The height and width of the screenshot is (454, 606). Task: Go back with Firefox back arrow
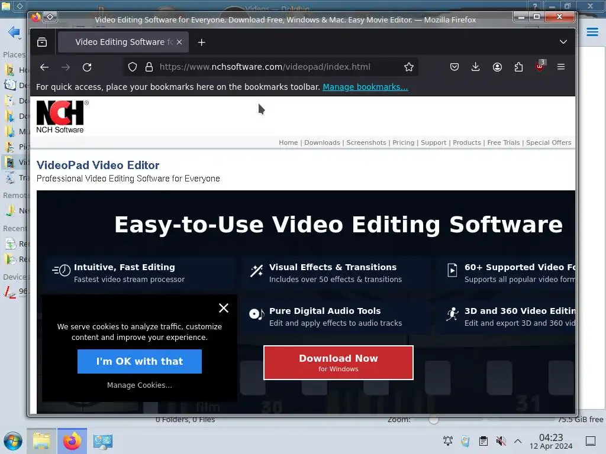coord(44,67)
